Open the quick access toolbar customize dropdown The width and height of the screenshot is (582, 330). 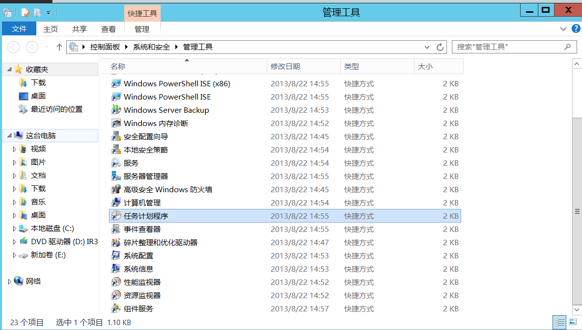pos(48,13)
